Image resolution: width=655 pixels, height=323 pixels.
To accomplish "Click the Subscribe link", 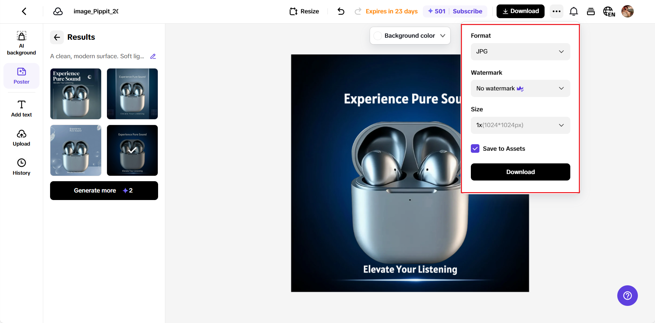I will coord(467,11).
